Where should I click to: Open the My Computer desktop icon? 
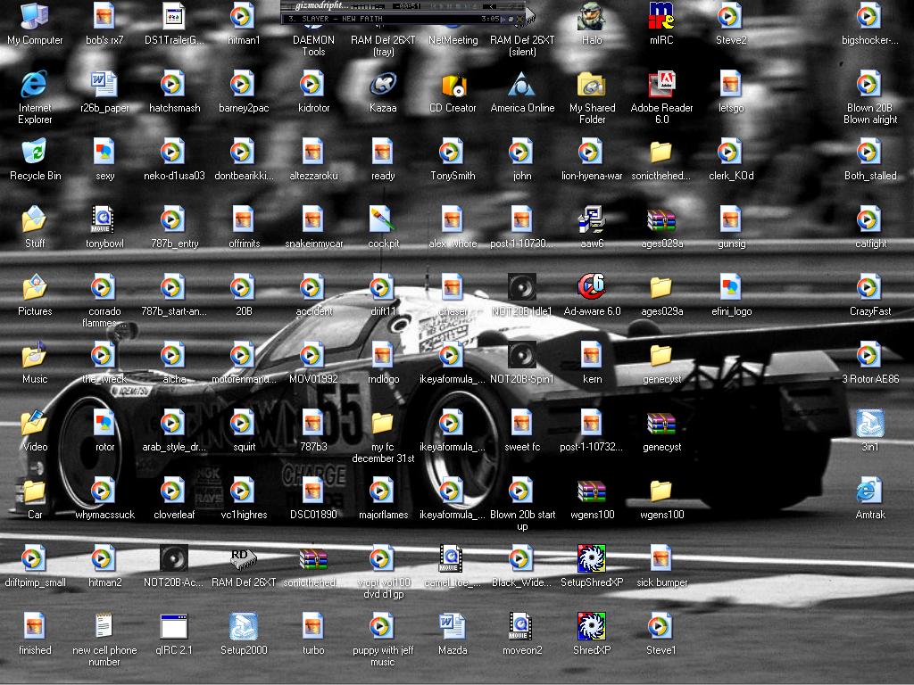click(x=35, y=17)
